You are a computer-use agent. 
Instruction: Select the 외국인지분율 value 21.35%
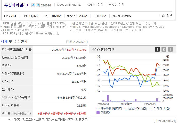click(x=82, y=106)
